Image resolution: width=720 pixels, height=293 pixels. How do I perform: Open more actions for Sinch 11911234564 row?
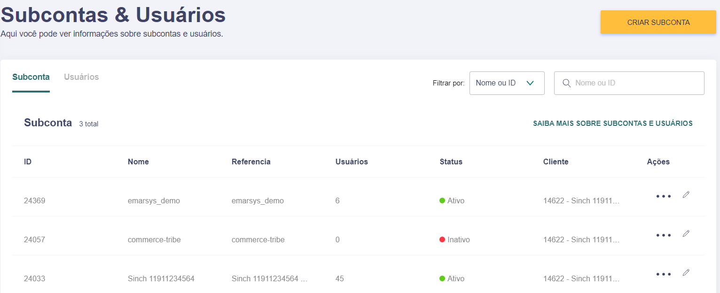coord(664,274)
